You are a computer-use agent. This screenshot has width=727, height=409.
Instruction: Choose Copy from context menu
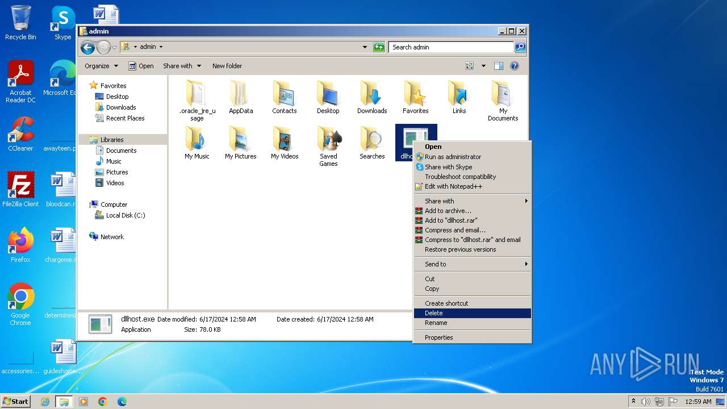tap(472, 289)
